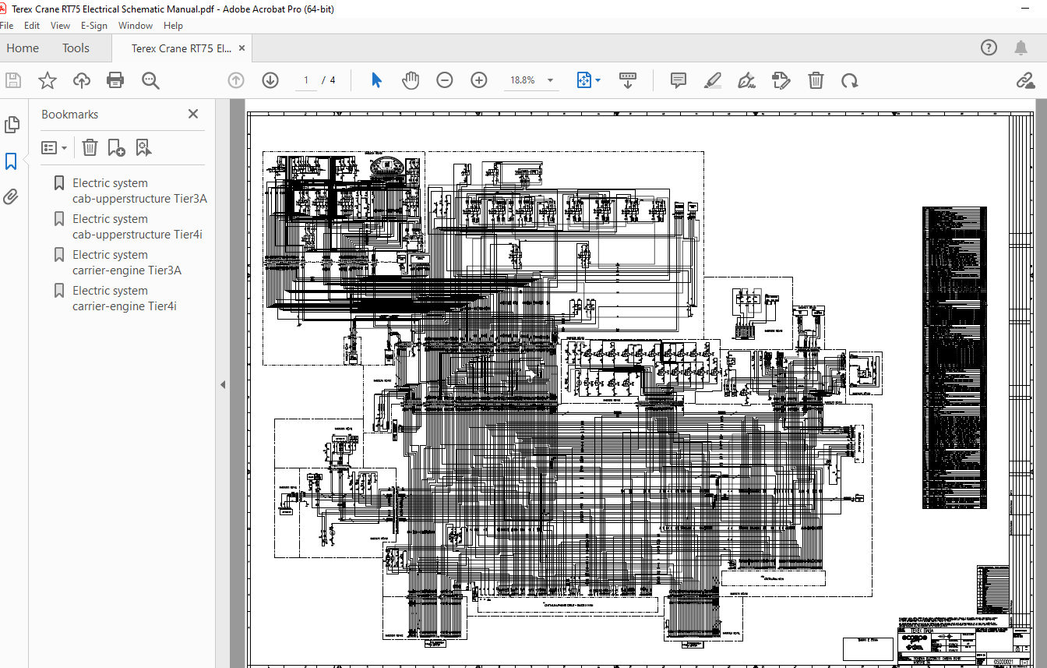Open bookmark cab-upperstructure Tier4i
Image resolution: width=1047 pixels, height=668 pixels.
click(137, 227)
